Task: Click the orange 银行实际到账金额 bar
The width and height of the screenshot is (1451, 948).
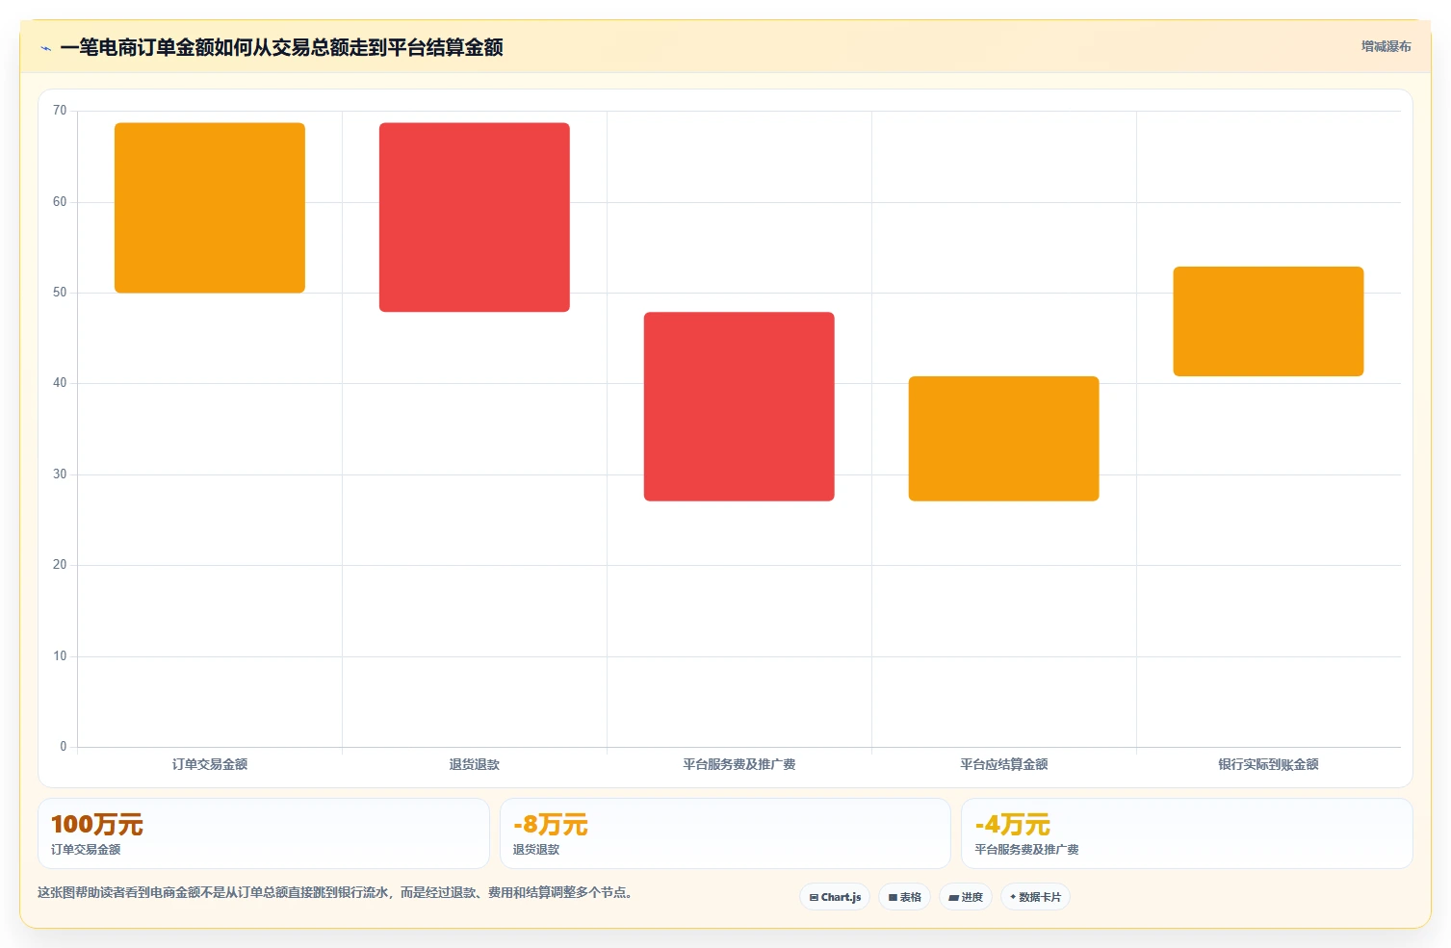Action: (1268, 321)
